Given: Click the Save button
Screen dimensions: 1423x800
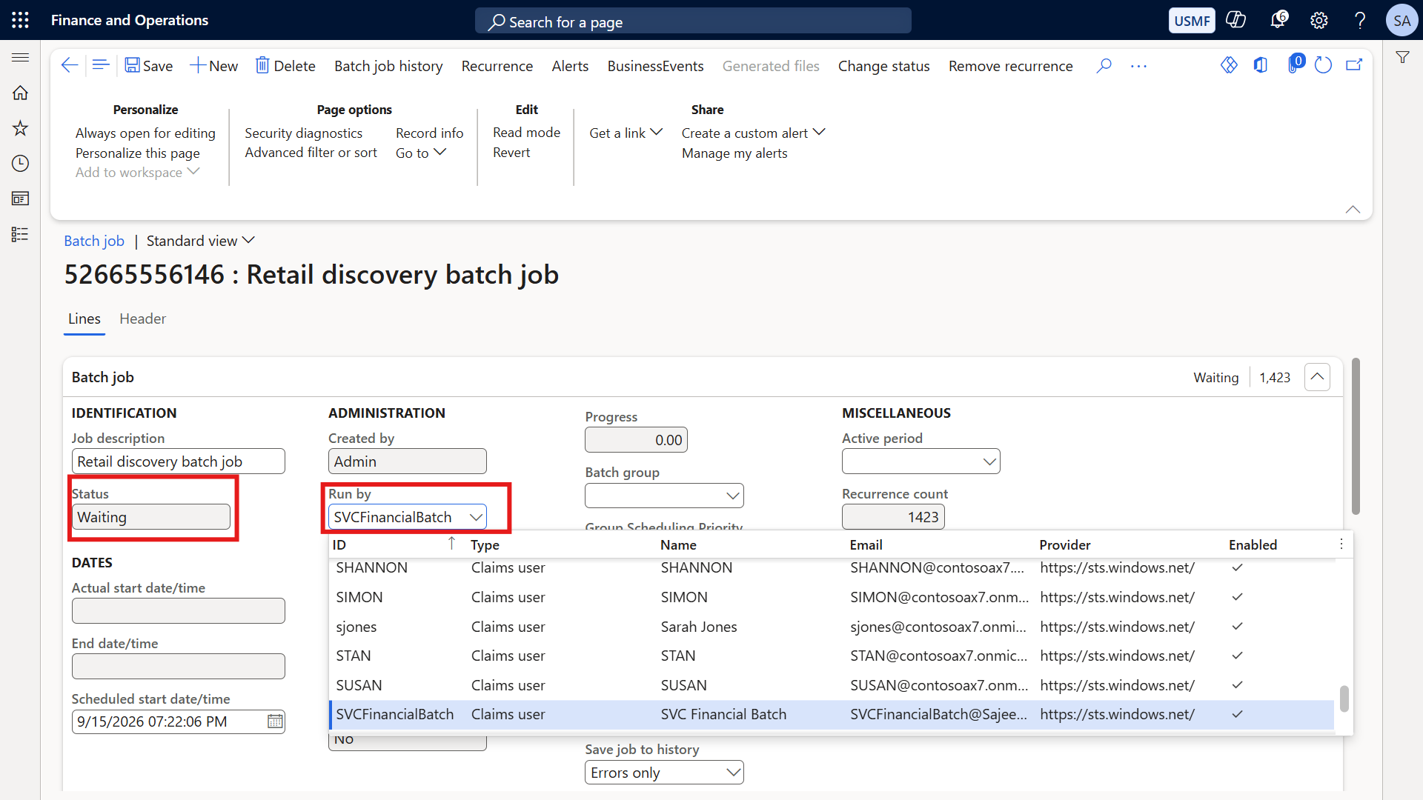Looking at the screenshot, I should [149, 66].
